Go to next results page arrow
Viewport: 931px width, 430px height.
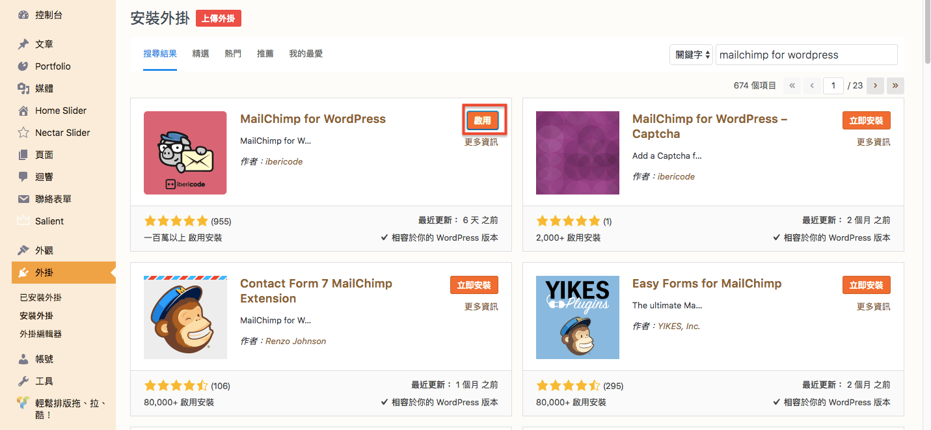(876, 85)
